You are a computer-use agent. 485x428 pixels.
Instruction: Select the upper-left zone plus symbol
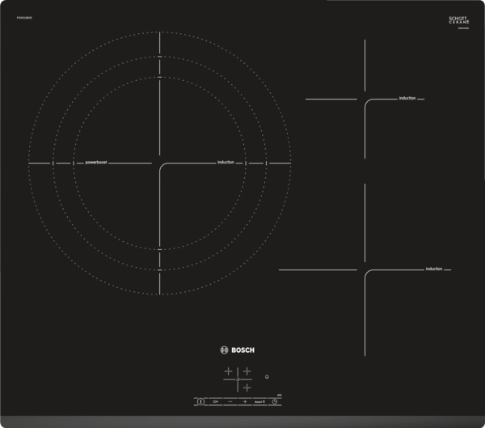click(x=228, y=371)
